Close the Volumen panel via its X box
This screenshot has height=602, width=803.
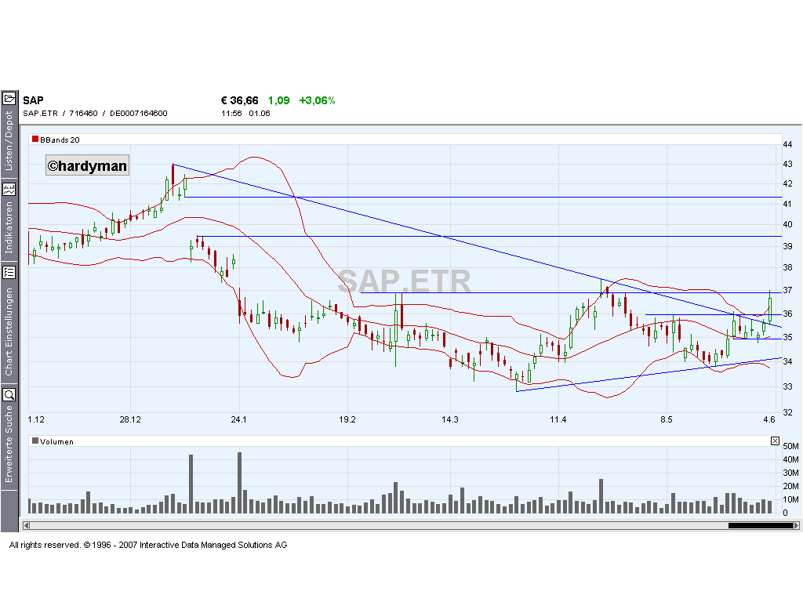click(x=774, y=441)
